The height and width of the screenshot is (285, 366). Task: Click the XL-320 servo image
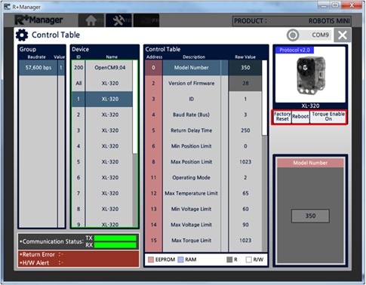coord(310,75)
